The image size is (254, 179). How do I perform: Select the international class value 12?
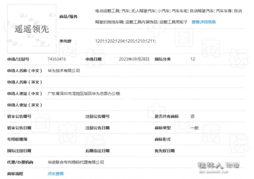coord(193,59)
